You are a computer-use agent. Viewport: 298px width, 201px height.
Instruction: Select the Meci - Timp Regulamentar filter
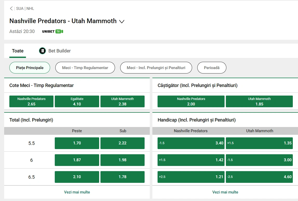85,68
